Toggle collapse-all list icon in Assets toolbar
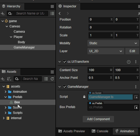This screenshot has width=140, height=136. click(46, 79)
